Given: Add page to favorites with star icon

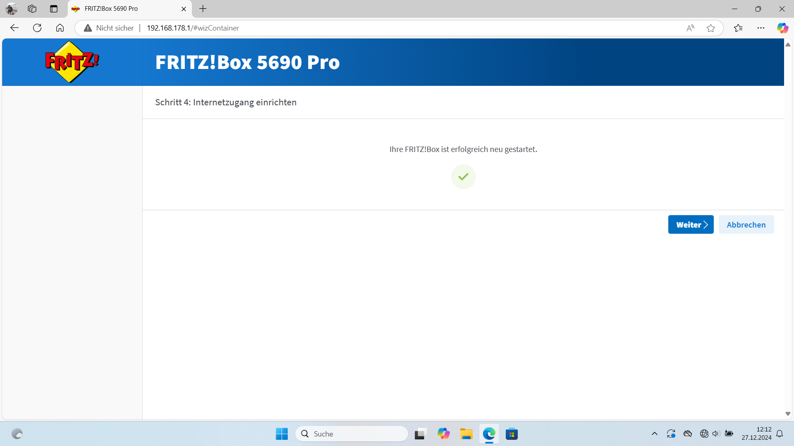Looking at the screenshot, I should pyautogui.click(x=711, y=28).
